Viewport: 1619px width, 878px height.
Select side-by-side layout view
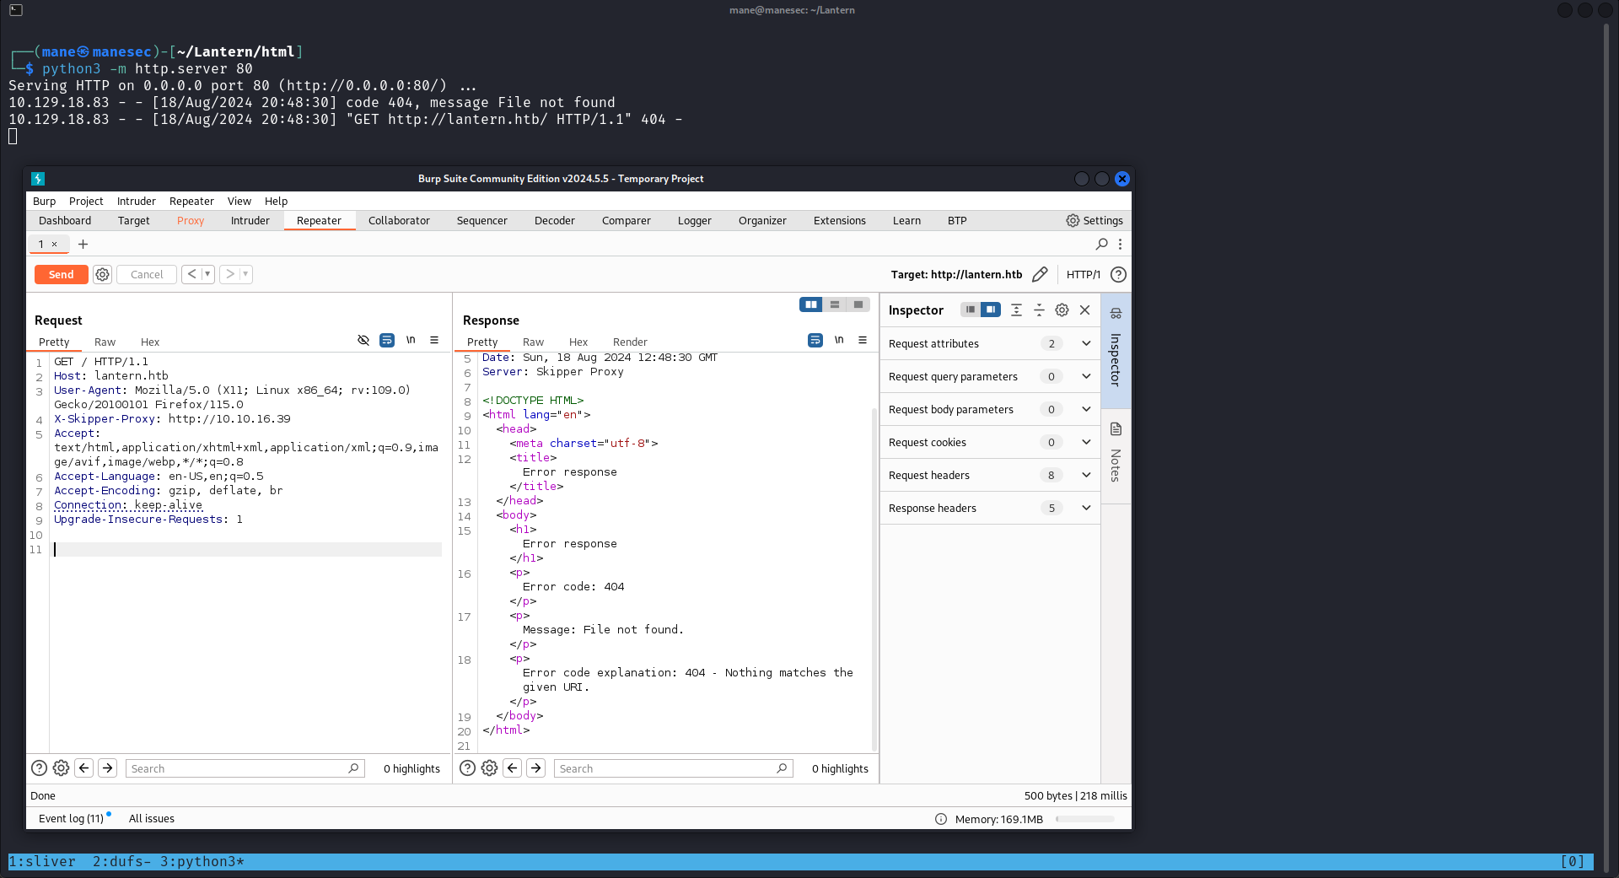(811, 304)
